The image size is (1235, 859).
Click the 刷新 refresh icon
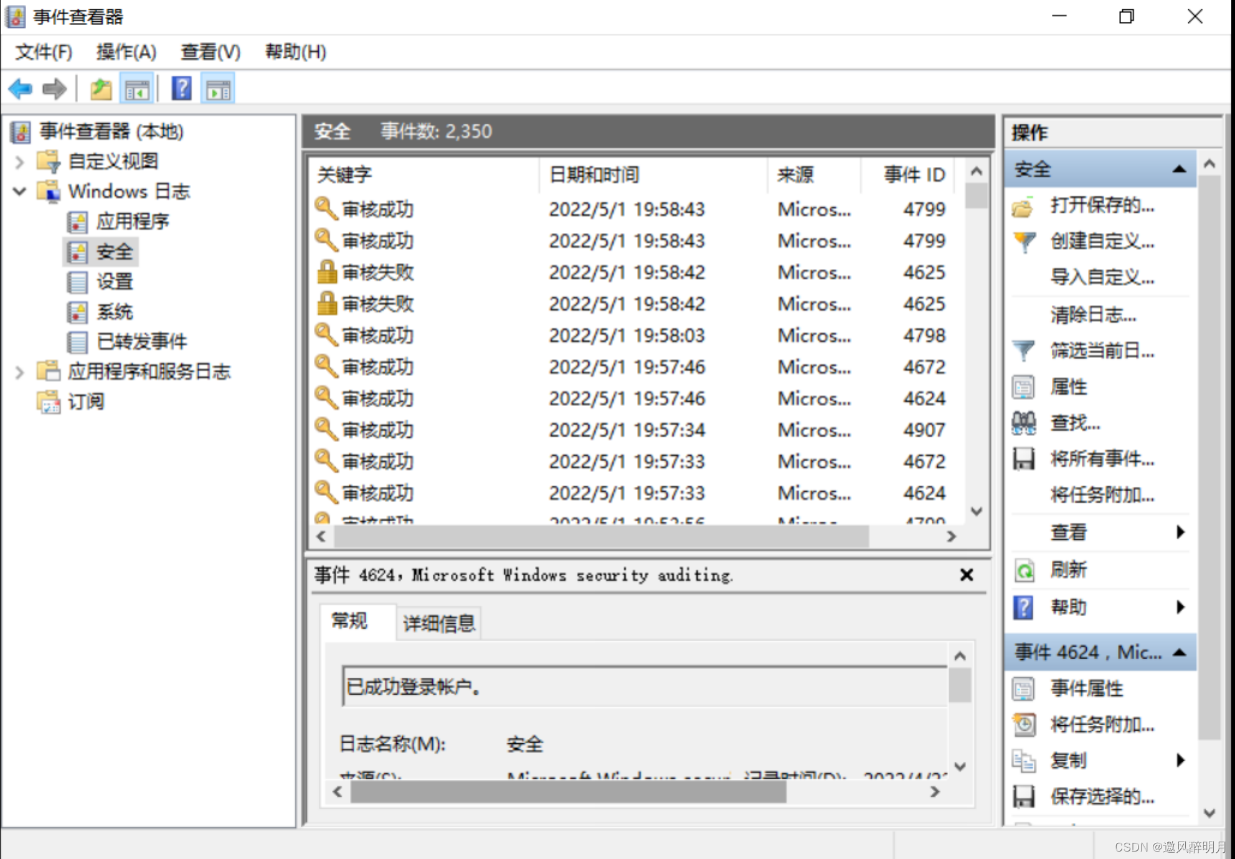point(1024,570)
